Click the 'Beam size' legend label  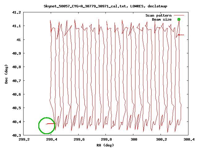[x=161, y=19]
